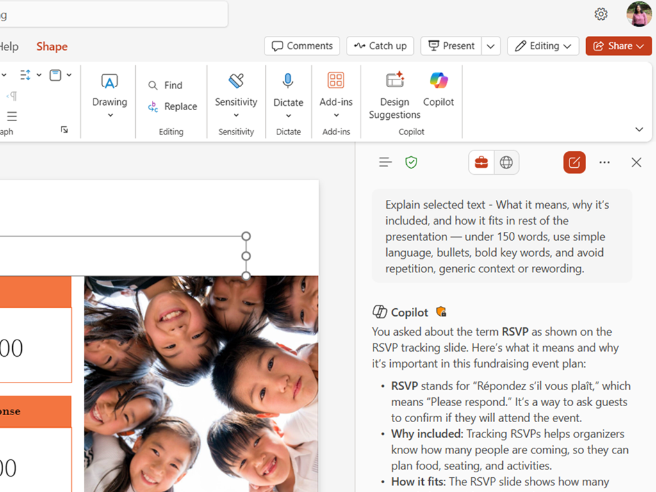Click Find in the Editing group
Image resolution: width=656 pixels, height=492 pixels.
pos(165,85)
